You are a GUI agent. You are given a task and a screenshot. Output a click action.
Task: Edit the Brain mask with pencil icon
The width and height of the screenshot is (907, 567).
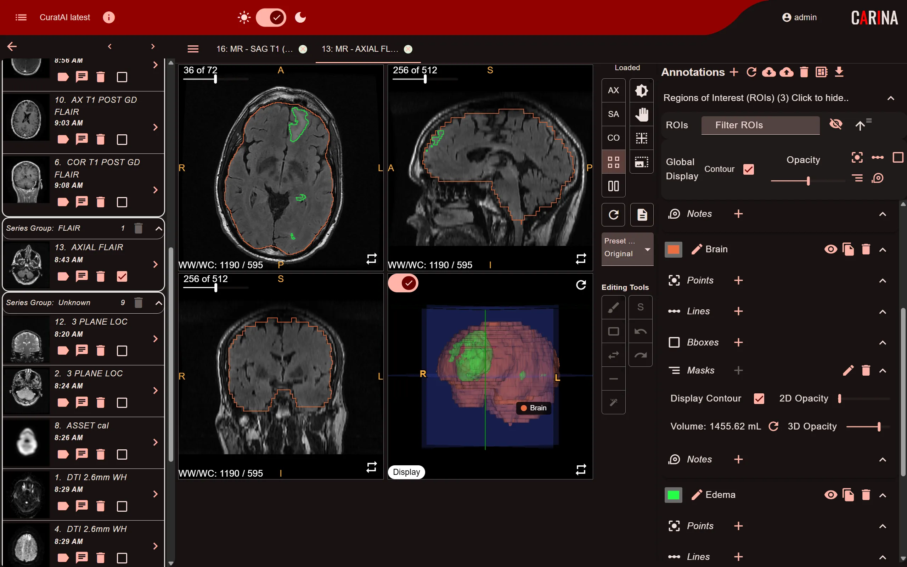848,371
